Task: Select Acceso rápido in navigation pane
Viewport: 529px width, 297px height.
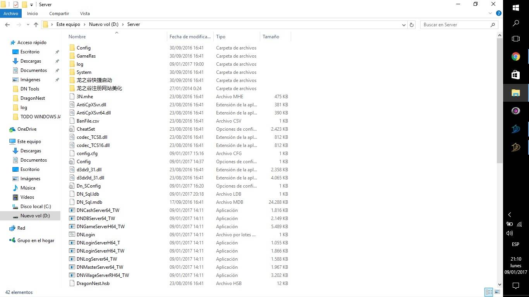Action: pyautogui.click(x=32, y=43)
